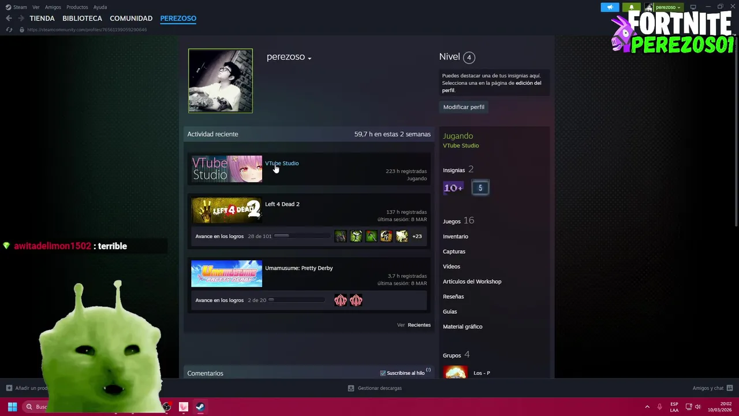Click the Left 4 Dead 2 game banner
Screen dimensions: 739x416
(227, 210)
